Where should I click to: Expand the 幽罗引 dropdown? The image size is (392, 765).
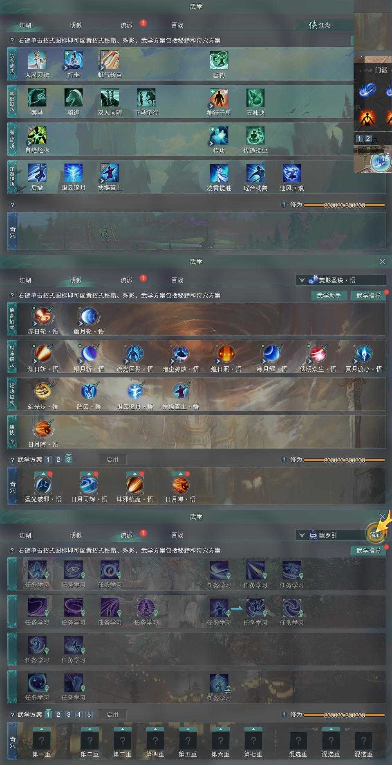330,535
